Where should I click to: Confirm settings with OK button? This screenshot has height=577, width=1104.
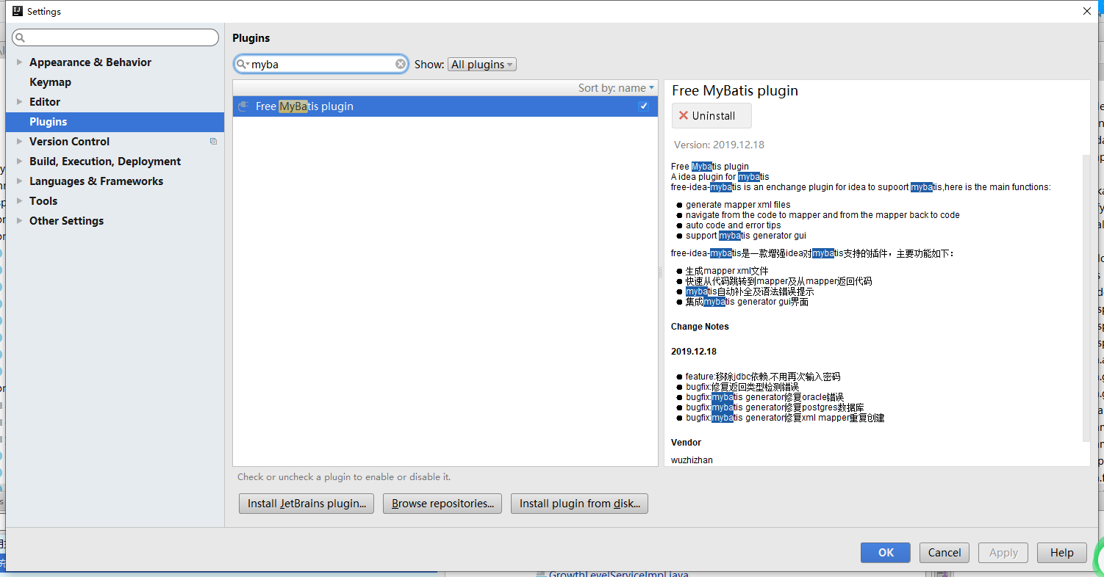pyautogui.click(x=886, y=553)
